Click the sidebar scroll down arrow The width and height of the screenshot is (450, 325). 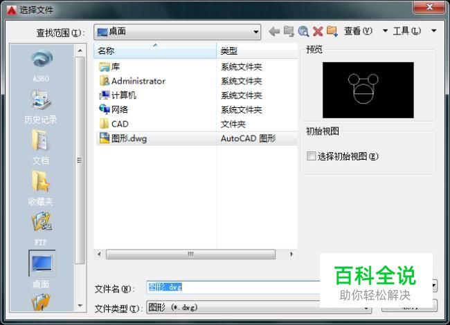click(x=80, y=306)
